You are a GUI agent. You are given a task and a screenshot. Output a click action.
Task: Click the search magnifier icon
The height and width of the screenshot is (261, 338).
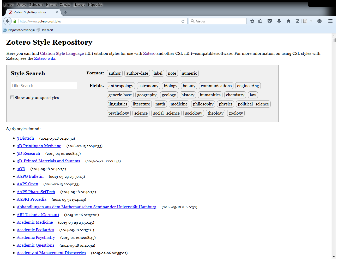coord(193,21)
